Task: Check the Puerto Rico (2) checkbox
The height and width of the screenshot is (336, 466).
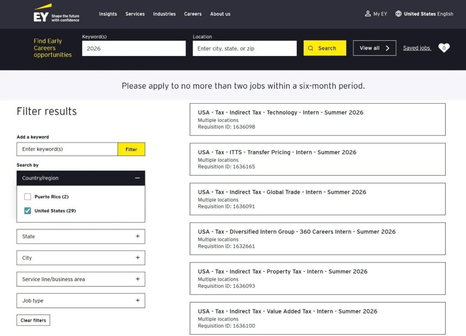Action: (x=28, y=196)
